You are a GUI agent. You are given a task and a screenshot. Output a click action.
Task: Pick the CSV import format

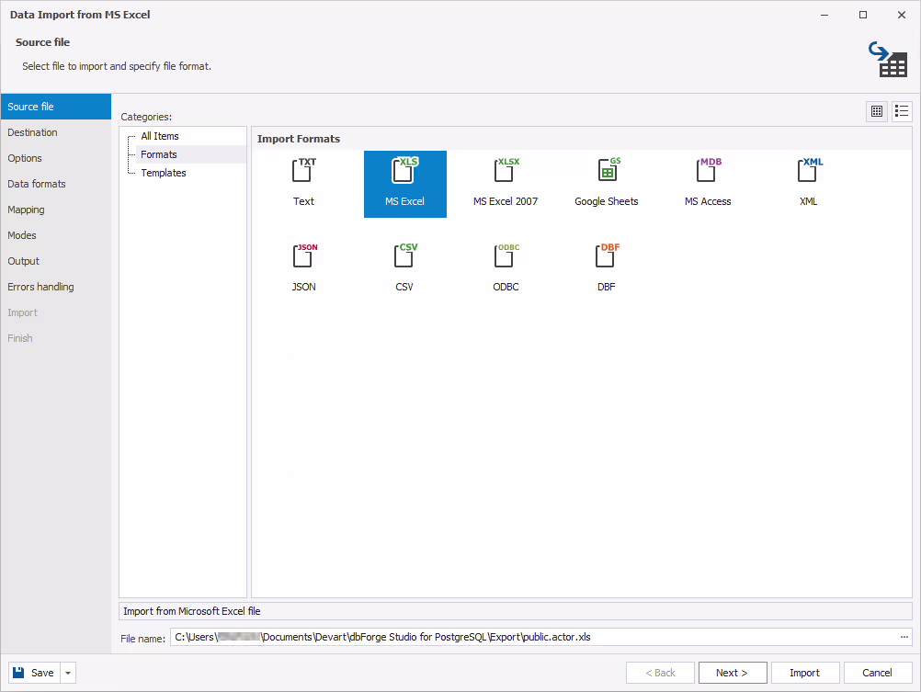pyautogui.click(x=404, y=269)
